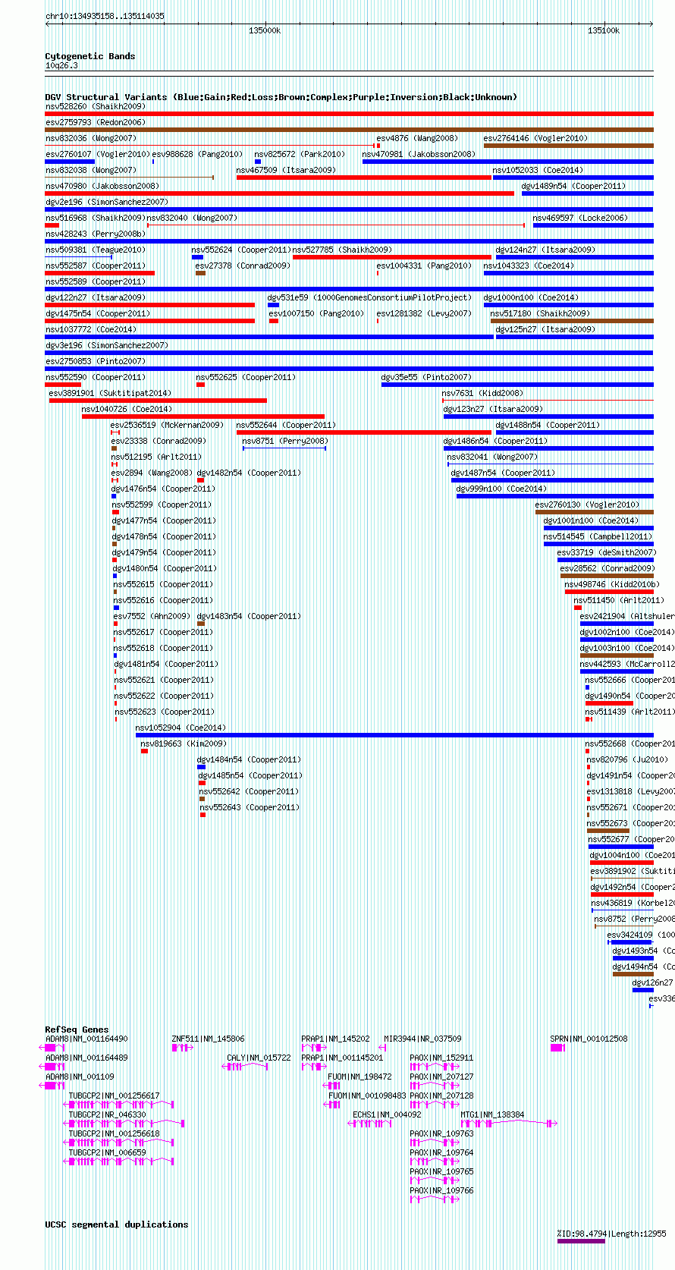The height and width of the screenshot is (1270, 675).
Task: Open dgv35e55 (Pinto2007) variant
Action: (426, 377)
